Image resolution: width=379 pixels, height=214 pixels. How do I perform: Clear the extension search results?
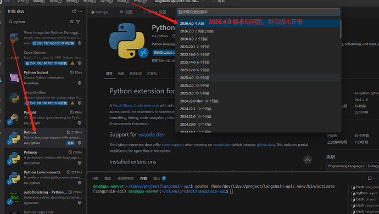tap(71, 22)
